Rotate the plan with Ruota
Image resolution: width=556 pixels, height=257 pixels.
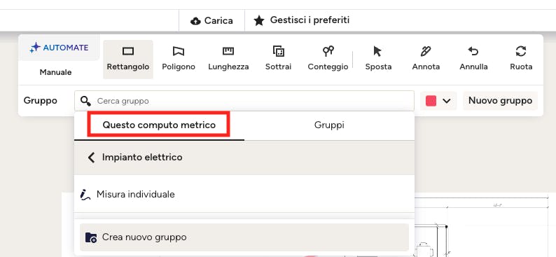521,60
